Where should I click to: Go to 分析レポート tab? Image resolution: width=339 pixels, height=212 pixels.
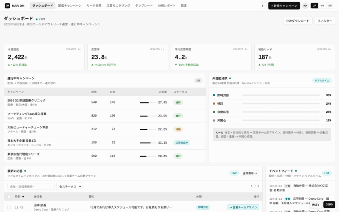[167, 6]
